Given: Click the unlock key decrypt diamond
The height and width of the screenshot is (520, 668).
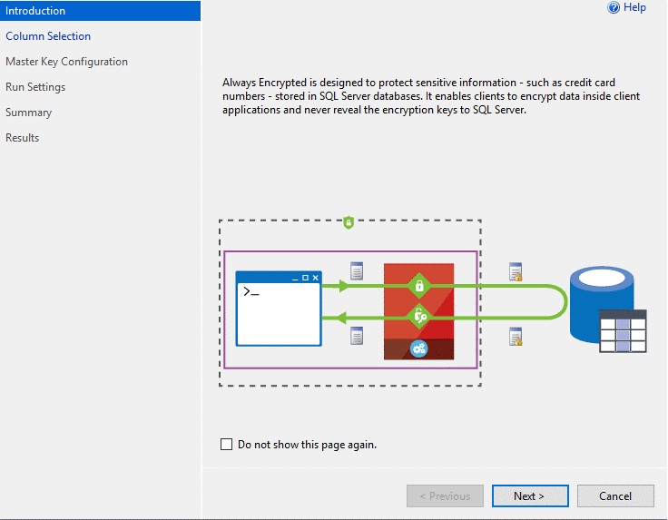Looking at the screenshot, I should coord(419,317).
